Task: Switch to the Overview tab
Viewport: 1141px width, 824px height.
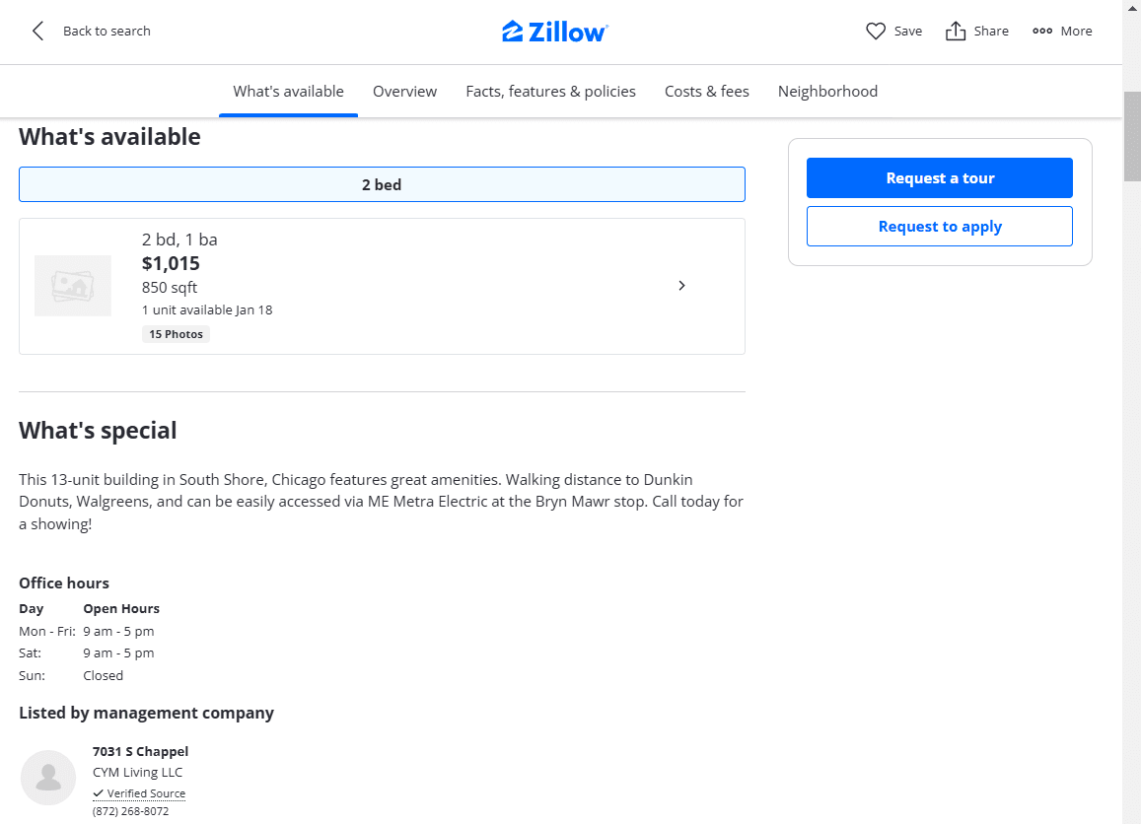Action: click(x=404, y=92)
